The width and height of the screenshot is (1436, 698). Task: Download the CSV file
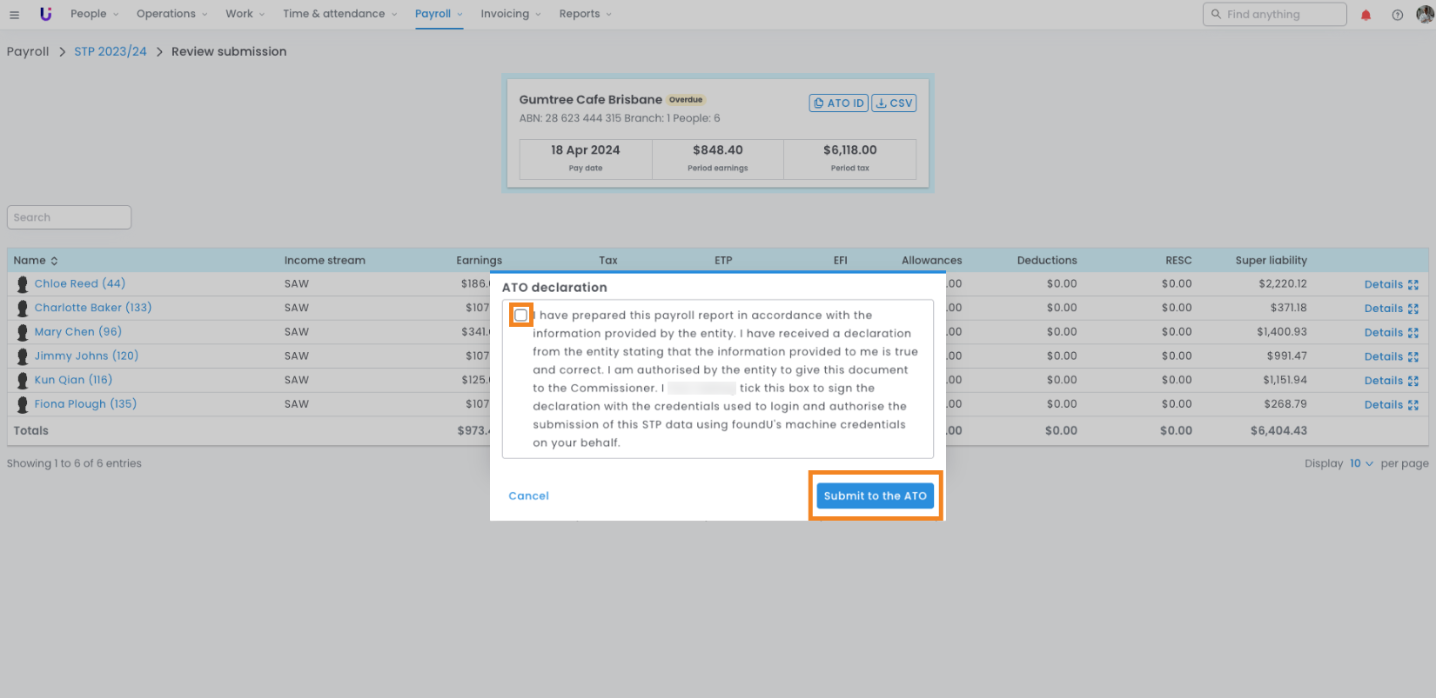[894, 103]
